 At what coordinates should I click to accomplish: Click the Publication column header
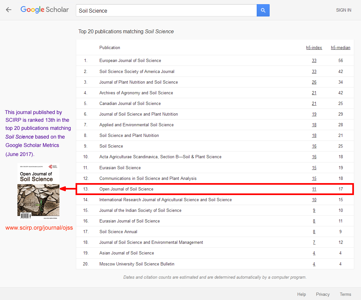[x=109, y=48]
